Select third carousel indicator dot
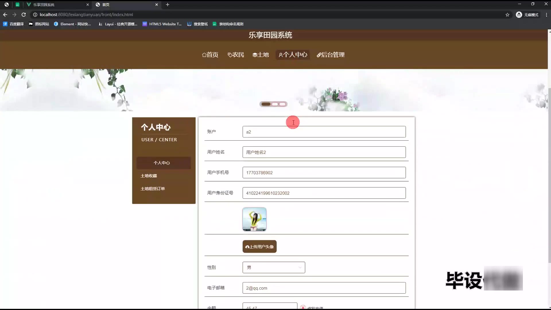This screenshot has height=310, width=551. (x=282, y=104)
